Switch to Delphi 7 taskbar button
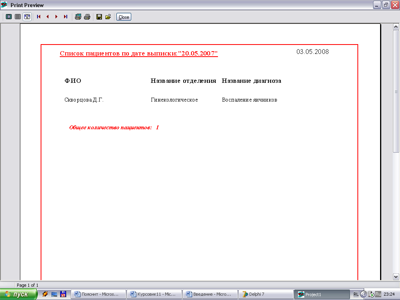The height and width of the screenshot is (300, 400). tap(266, 295)
